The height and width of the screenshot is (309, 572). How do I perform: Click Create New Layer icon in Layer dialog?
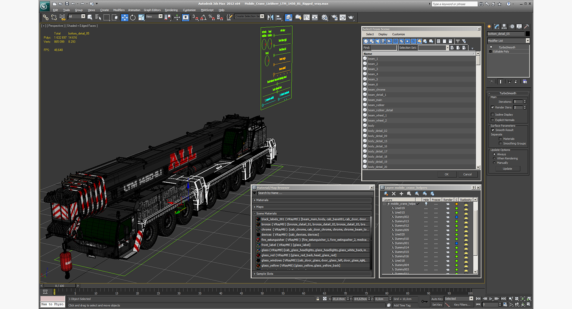pyautogui.click(x=386, y=194)
